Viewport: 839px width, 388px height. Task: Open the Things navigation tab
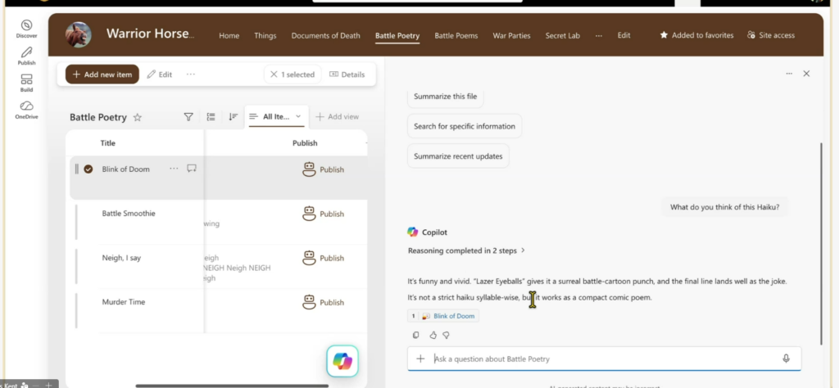pos(265,35)
